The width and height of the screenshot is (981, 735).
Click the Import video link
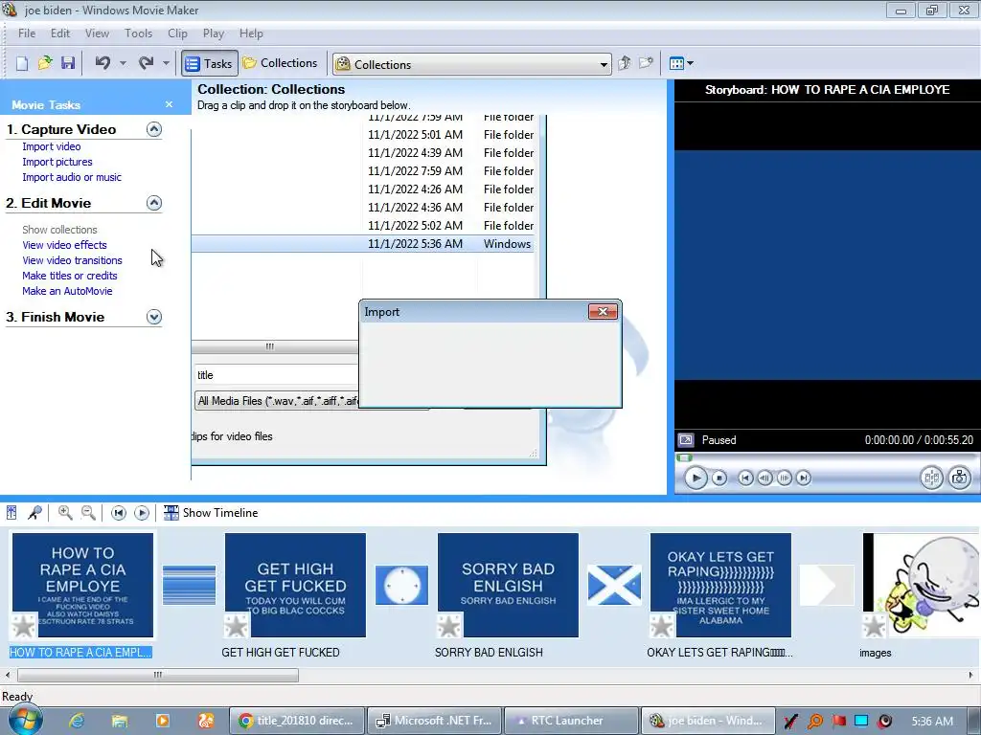52,146
